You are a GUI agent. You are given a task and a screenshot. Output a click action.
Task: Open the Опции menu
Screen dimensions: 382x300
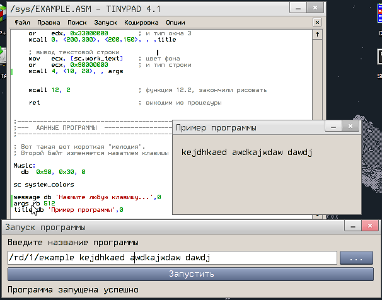coord(175,21)
